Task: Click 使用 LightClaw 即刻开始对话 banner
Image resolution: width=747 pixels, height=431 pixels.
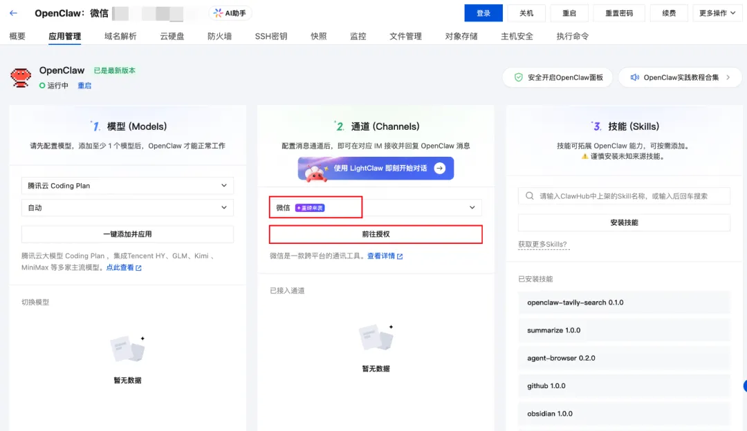Action: point(376,169)
